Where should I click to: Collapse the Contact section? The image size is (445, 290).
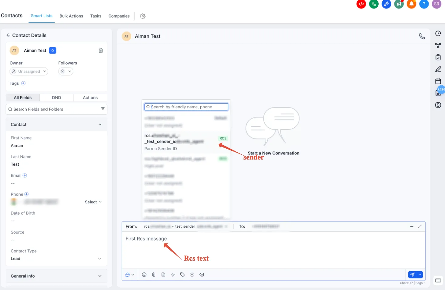point(100,125)
